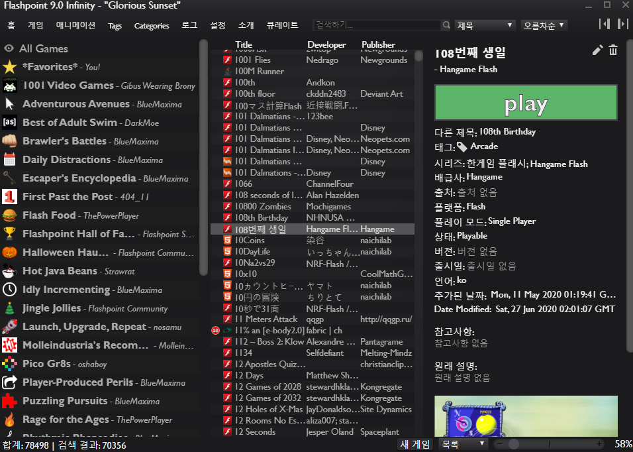Click the 18+ badge on 11% an row
Viewport: 633px width, 452px height.
coord(216,331)
